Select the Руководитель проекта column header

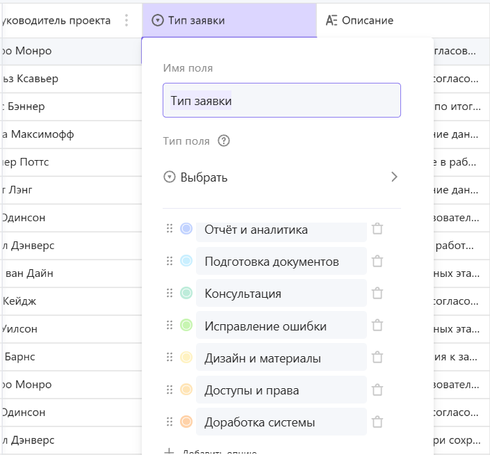click(71, 20)
